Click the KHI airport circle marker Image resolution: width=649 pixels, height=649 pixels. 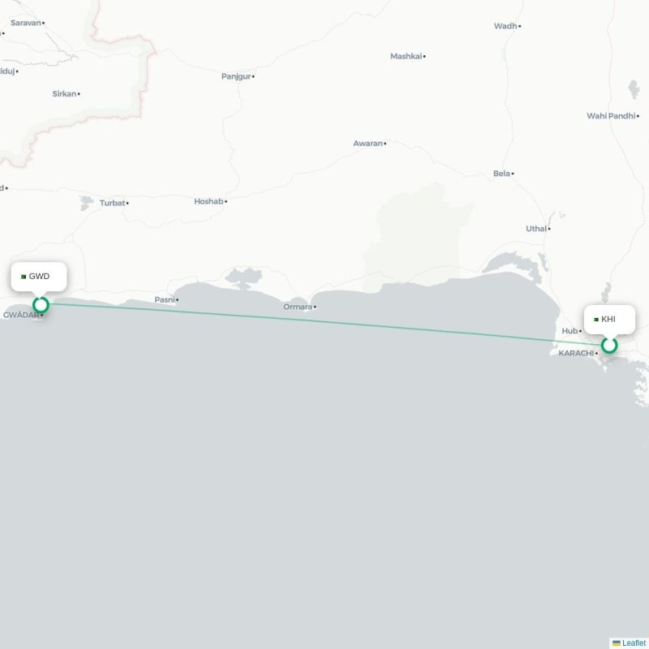coord(609,345)
